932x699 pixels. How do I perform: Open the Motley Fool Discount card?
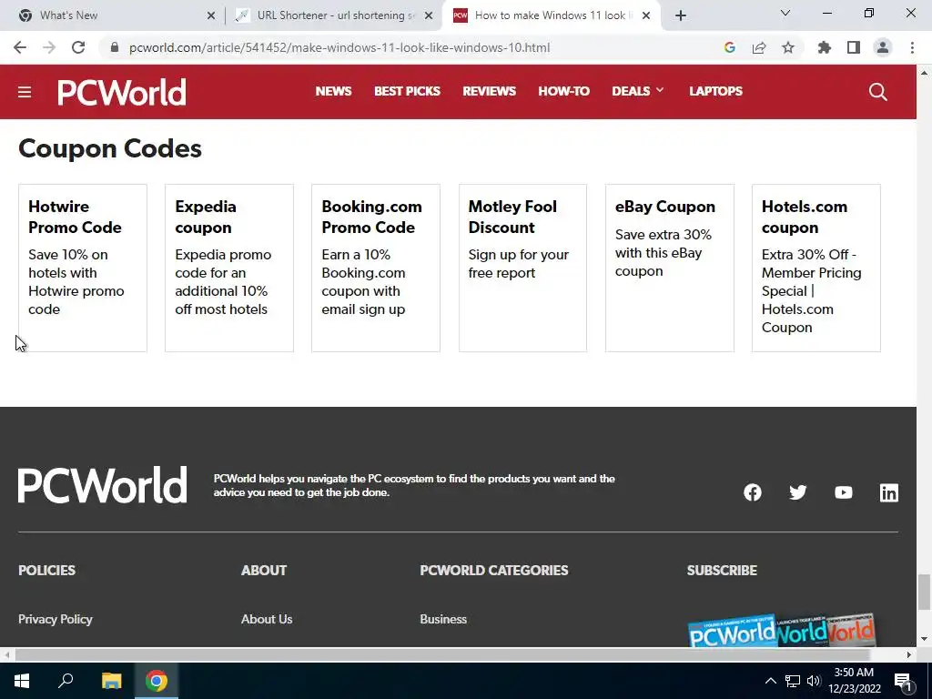click(x=522, y=268)
